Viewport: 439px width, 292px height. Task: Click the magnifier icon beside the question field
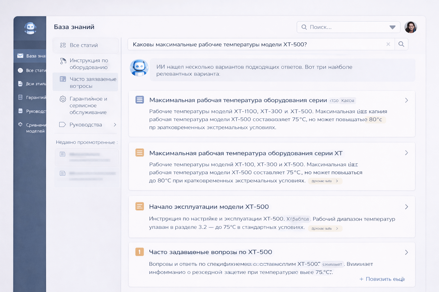tap(401, 44)
